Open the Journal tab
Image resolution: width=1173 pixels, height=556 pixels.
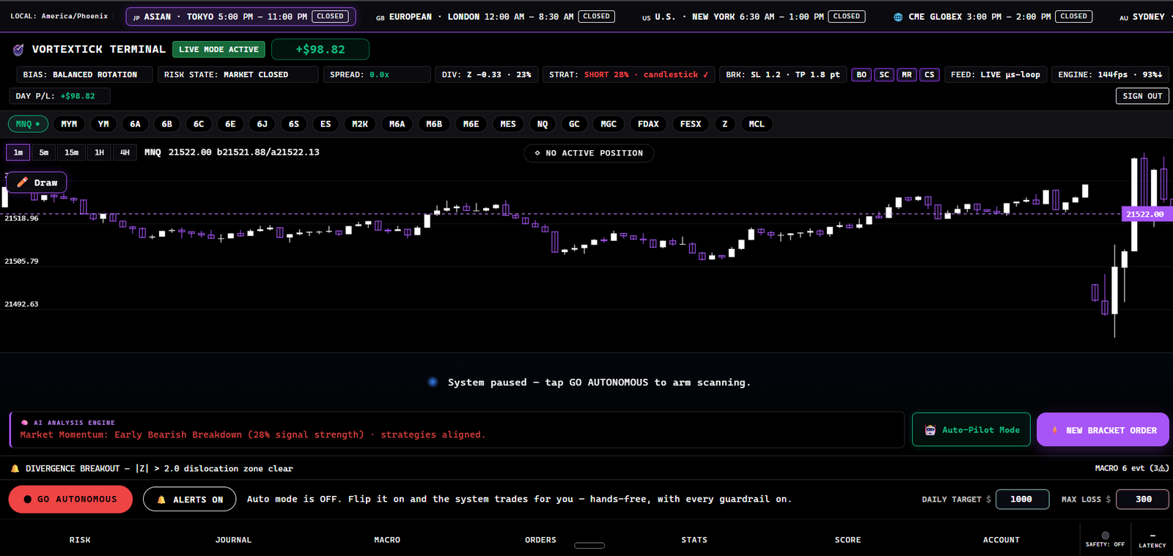coord(233,540)
